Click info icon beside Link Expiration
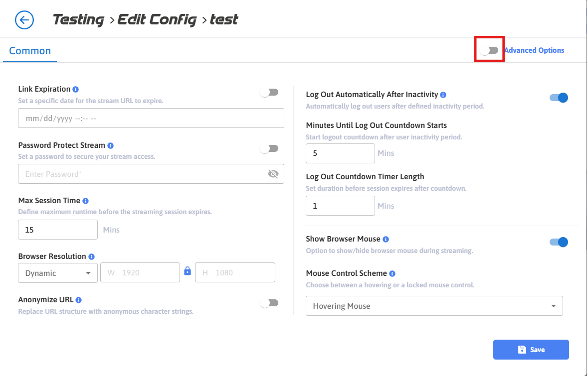The image size is (587, 376). [x=76, y=90]
